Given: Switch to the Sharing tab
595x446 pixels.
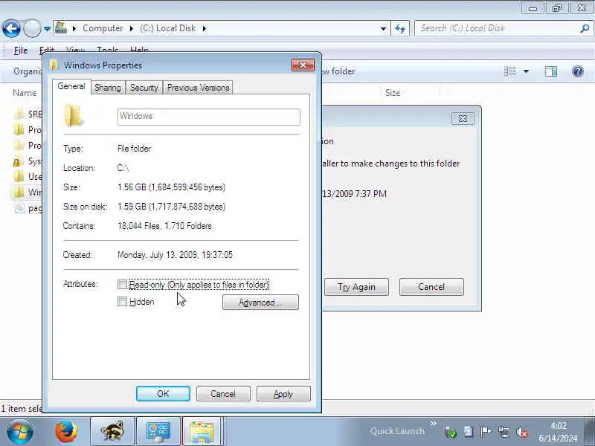Looking at the screenshot, I should point(108,88).
